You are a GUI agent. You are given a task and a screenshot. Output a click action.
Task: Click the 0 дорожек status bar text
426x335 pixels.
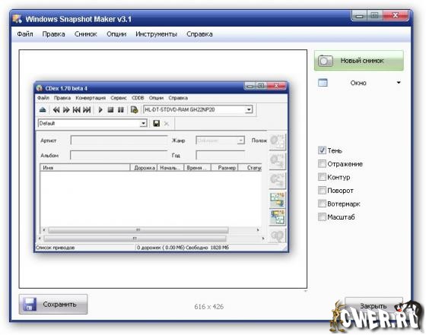pyautogui.click(x=183, y=248)
